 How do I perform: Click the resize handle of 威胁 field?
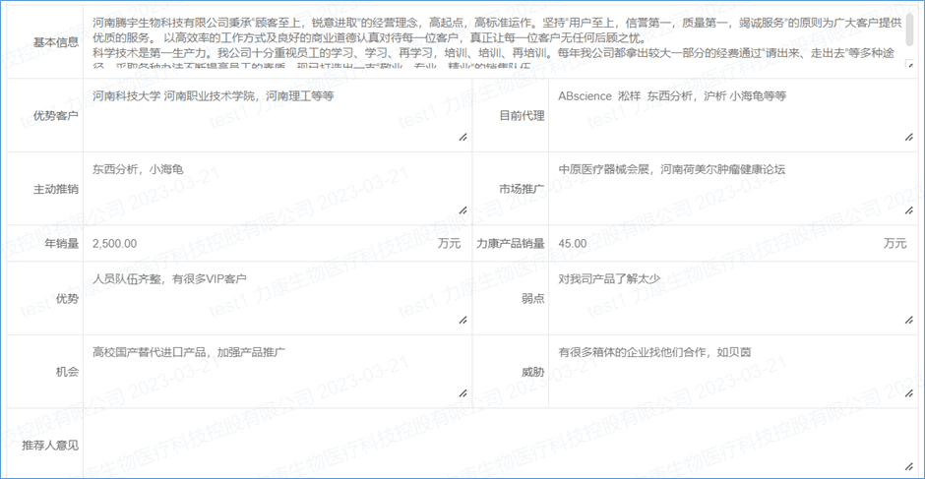point(909,393)
